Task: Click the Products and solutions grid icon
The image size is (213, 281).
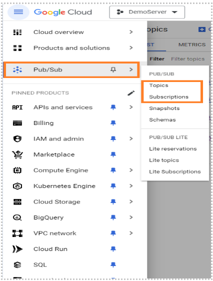Action: (17, 48)
